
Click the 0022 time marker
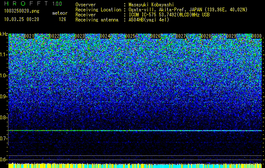click(54, 36)
